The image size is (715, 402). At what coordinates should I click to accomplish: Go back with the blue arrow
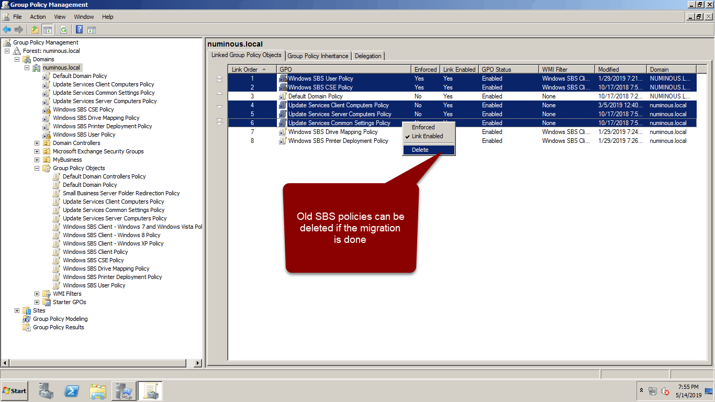point(7,29)
